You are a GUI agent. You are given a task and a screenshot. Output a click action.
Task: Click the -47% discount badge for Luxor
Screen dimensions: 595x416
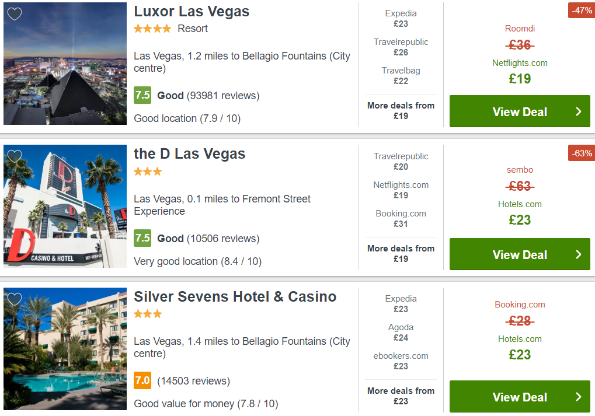582,11
